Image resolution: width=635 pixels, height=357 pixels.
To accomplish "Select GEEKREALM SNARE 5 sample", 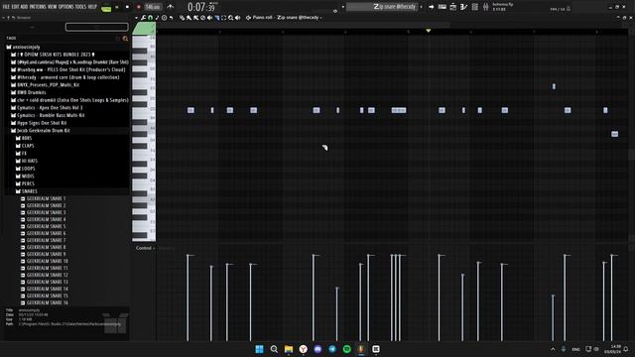I will click(x=43, y=226).
